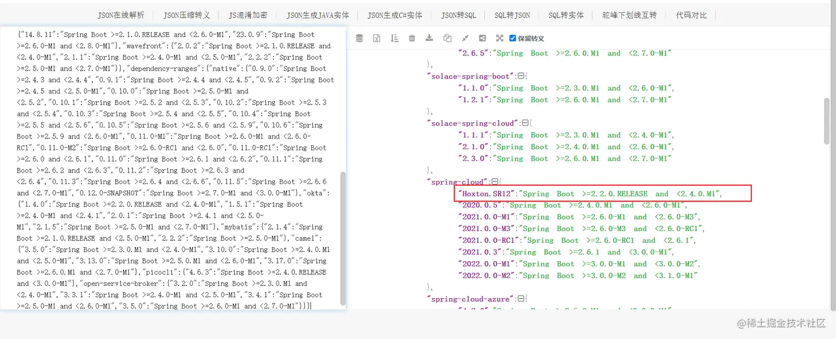Delete the JSON content using the trash icon
Image resolution: width=836 pixels, height=339 pixels.
tap(412, 38)
